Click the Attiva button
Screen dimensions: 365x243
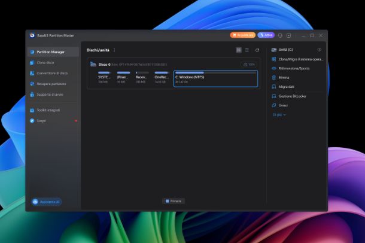[266, 35]
